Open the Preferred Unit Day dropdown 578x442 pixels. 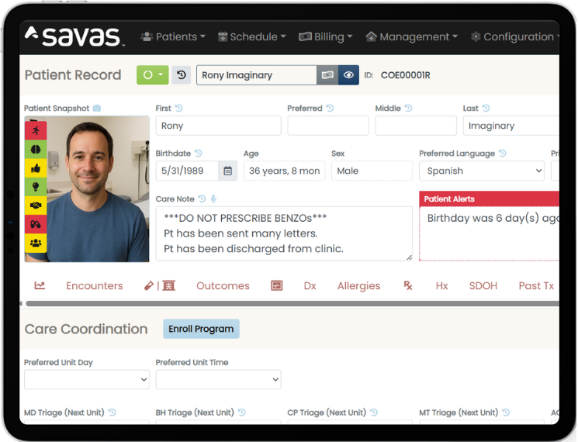tap(87, 379)
